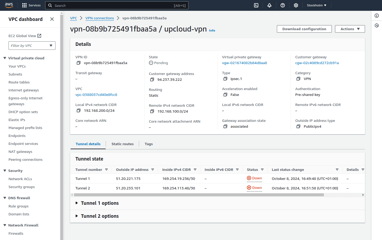Screen dimensions: 382x240
Task: Focus the top Search field
Action: [x=117, y=5]
